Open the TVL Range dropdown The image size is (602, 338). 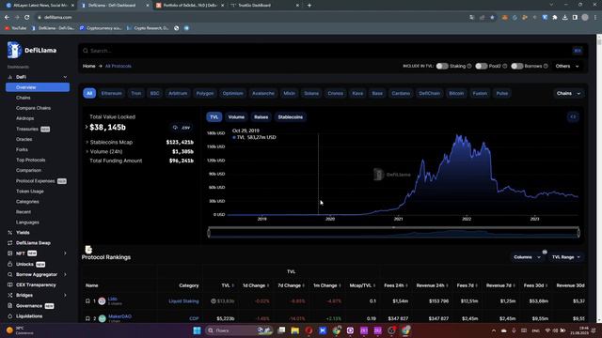pos(566,257)
